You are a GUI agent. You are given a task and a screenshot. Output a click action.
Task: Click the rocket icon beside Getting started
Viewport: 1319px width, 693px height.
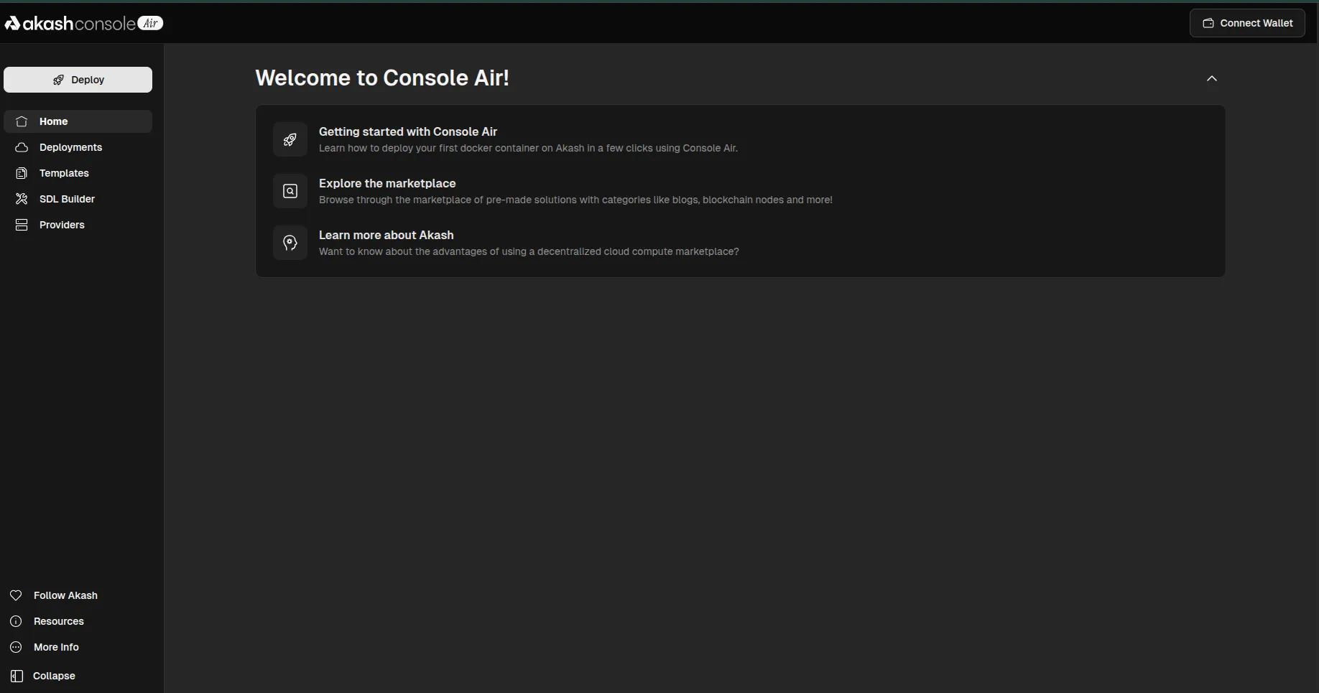[290, 139]
